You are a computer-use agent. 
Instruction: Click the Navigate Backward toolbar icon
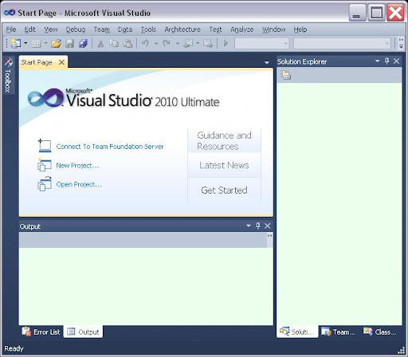(188, 43)
